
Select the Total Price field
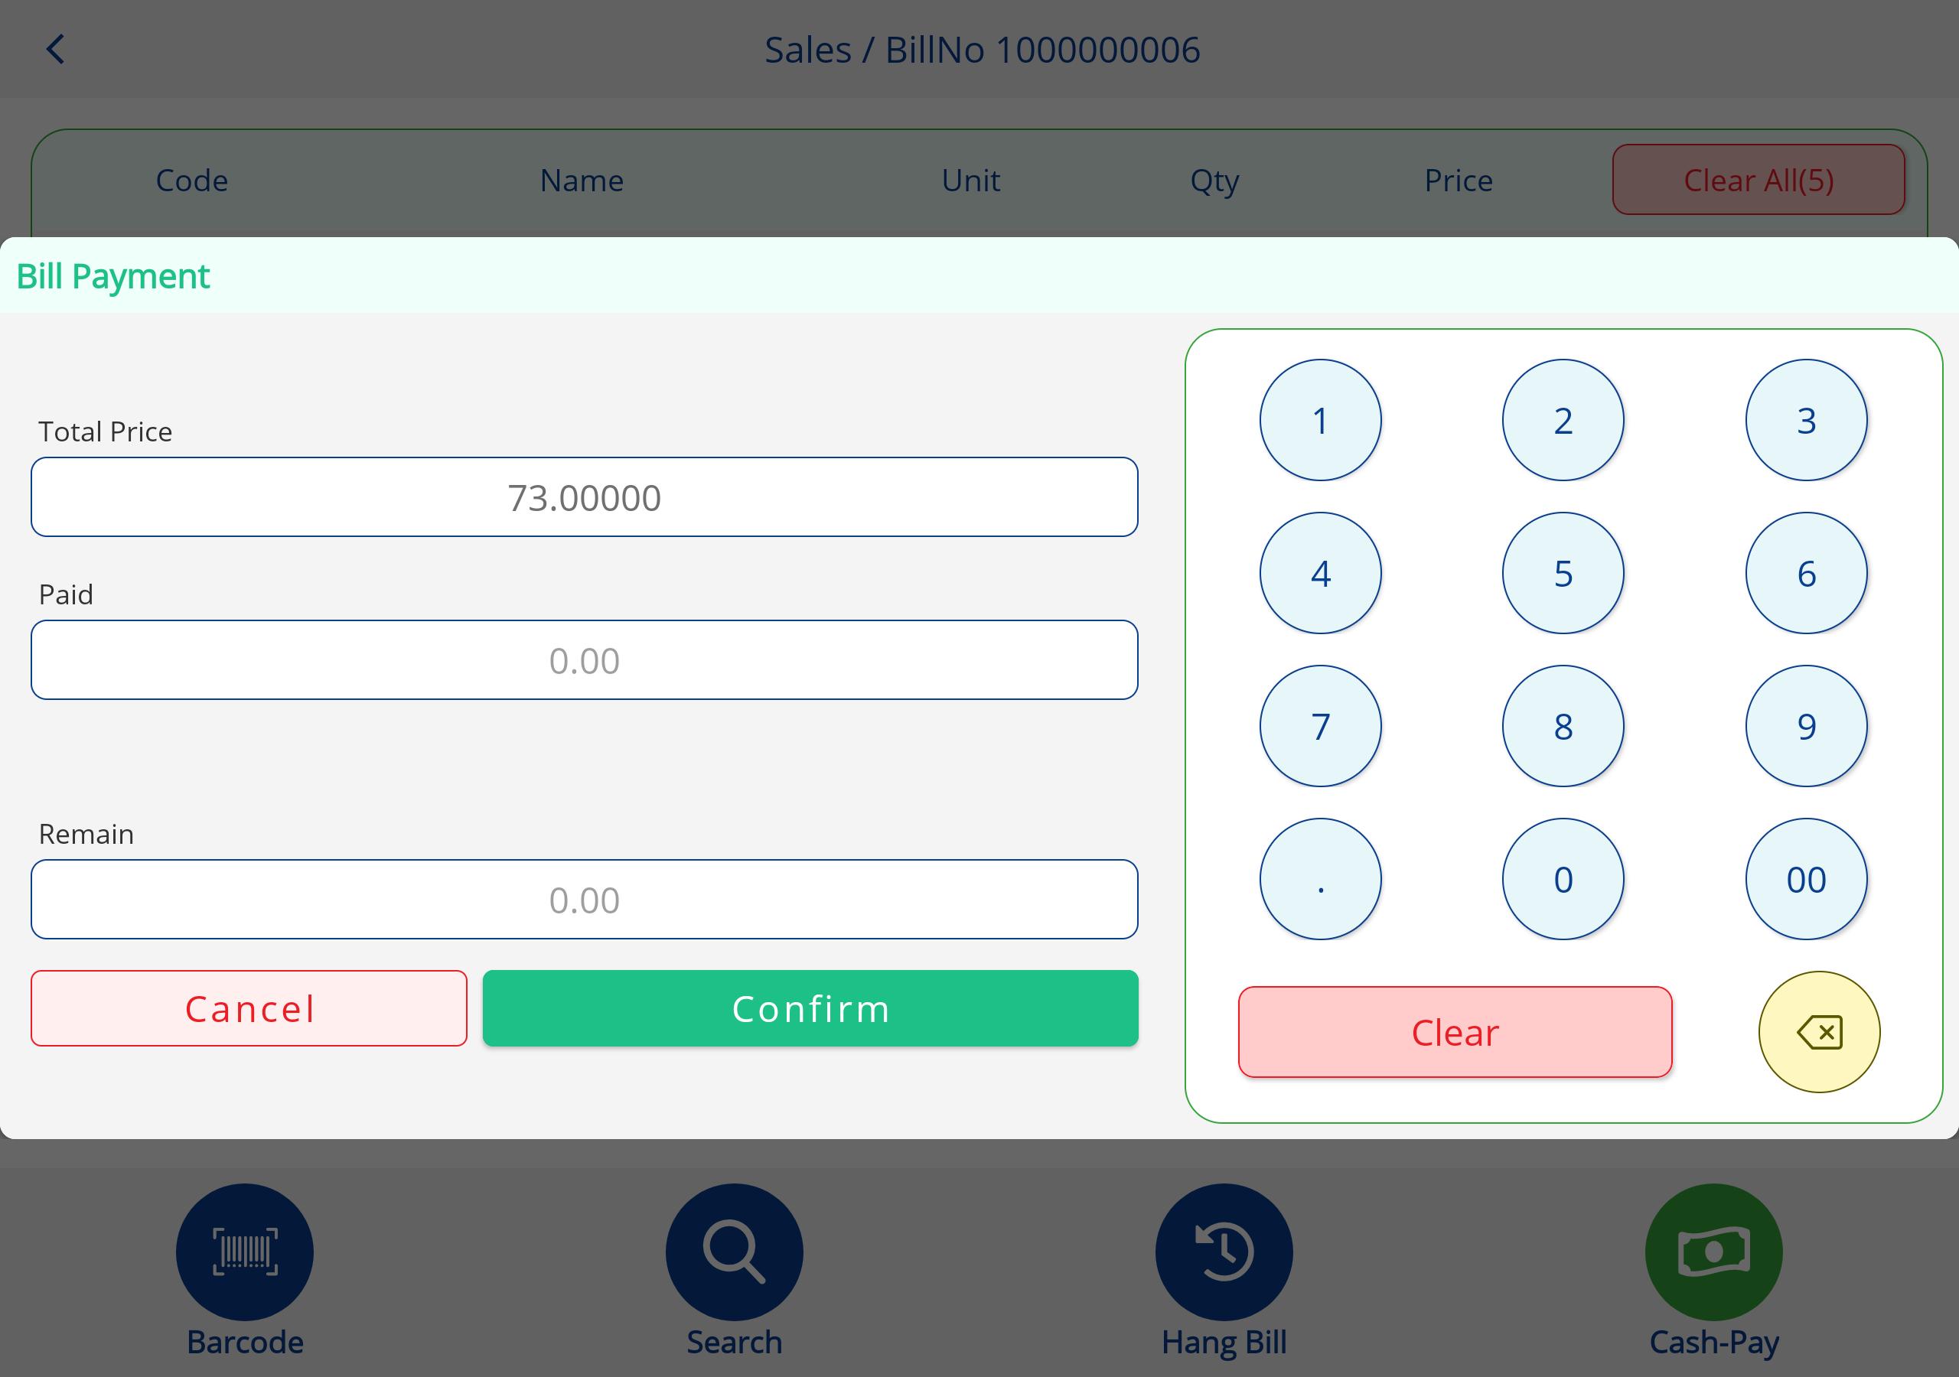point(585,497)
